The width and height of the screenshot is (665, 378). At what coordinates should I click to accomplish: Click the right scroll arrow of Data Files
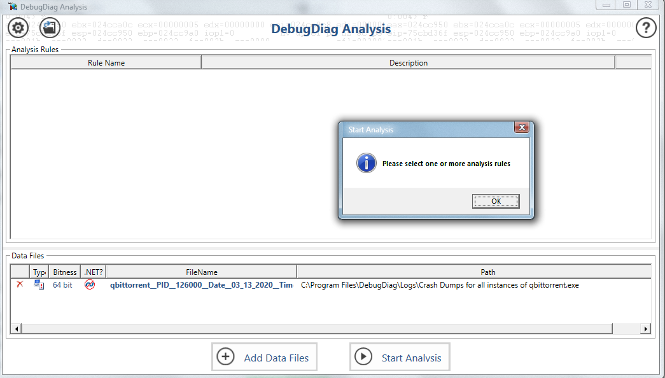pyautogui.click(x=645, y=329)
